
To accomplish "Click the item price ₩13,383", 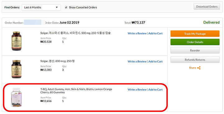I will pyautogui.click(x=46, y=70).
